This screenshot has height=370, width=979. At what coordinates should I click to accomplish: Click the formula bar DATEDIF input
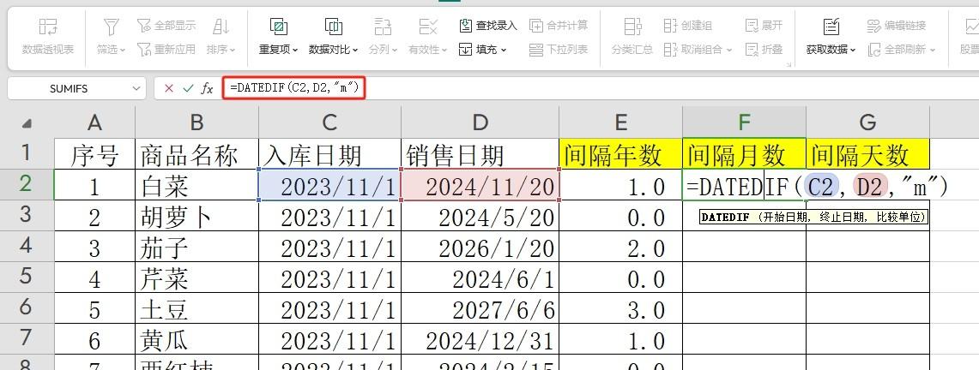pos(294,88)
